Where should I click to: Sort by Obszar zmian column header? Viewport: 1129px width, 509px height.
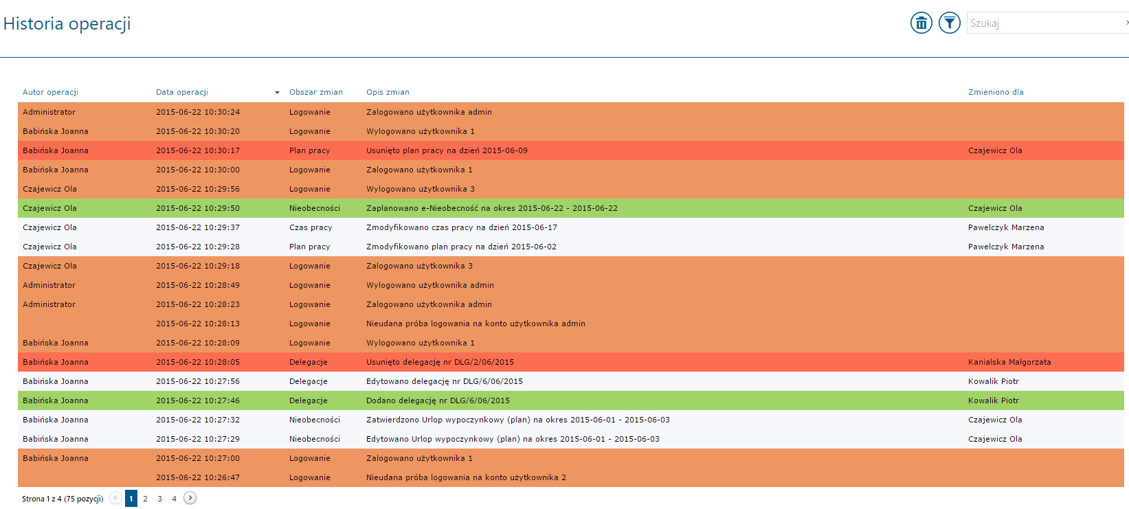pyautogui.click(x=316, y=92)
